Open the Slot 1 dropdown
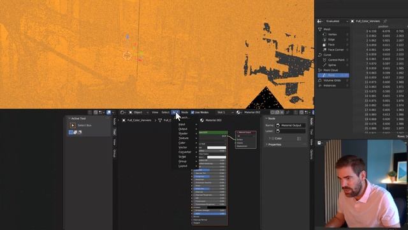The width and height of the screenshot is (408, 230). 225,112
